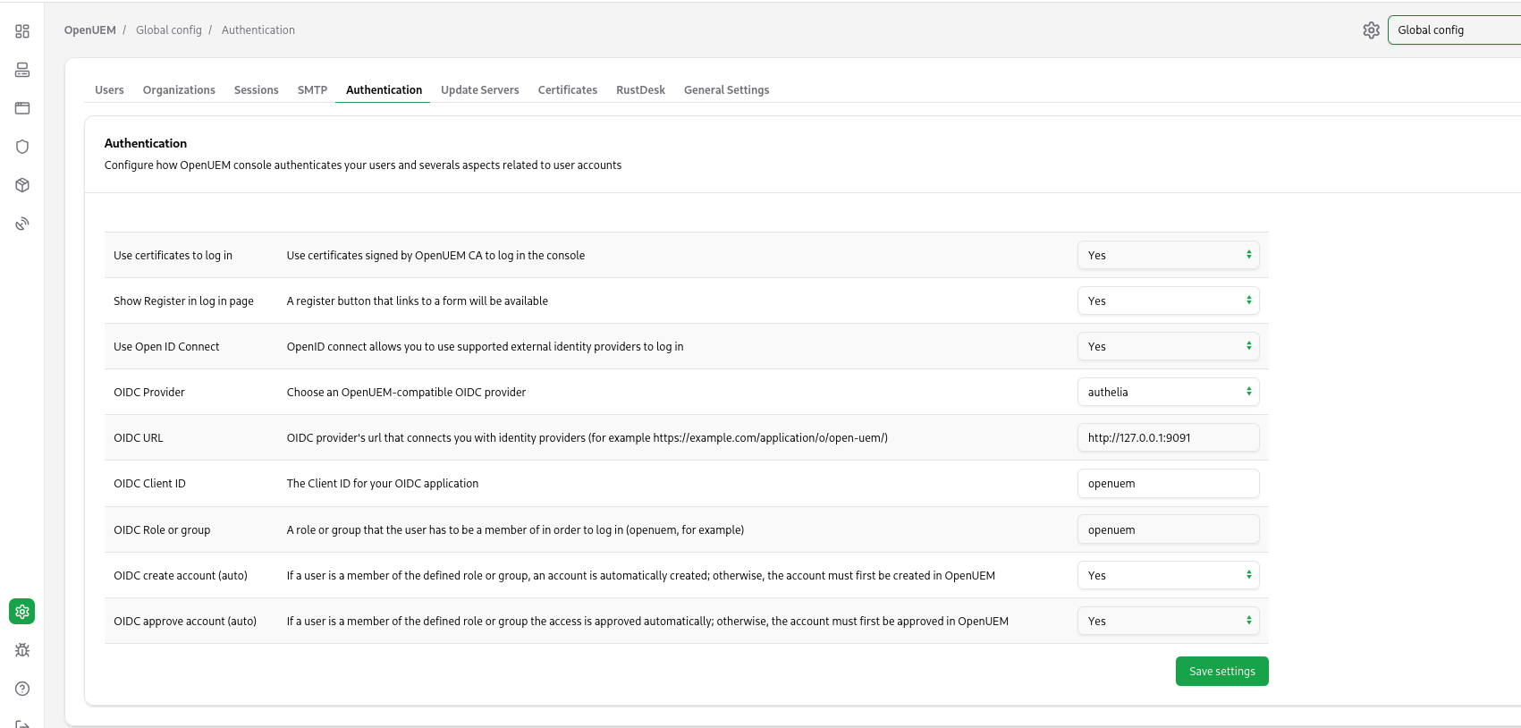1521x728 pixels.
Task: Click the green settings gear in sidebar
Action: click(x=22, y=612)
